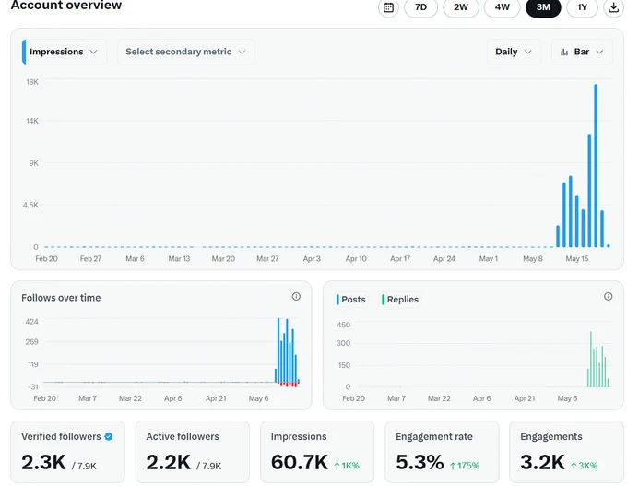The image size is (627, 486).
Task: Open the Verified followers stat card
Action: [x=67, y=452]
